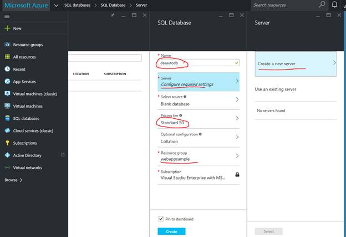
Task: Expand the Browse menu in sidebar
Action: 13,180
